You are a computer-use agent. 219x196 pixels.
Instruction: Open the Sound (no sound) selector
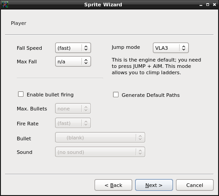(100, 152)
